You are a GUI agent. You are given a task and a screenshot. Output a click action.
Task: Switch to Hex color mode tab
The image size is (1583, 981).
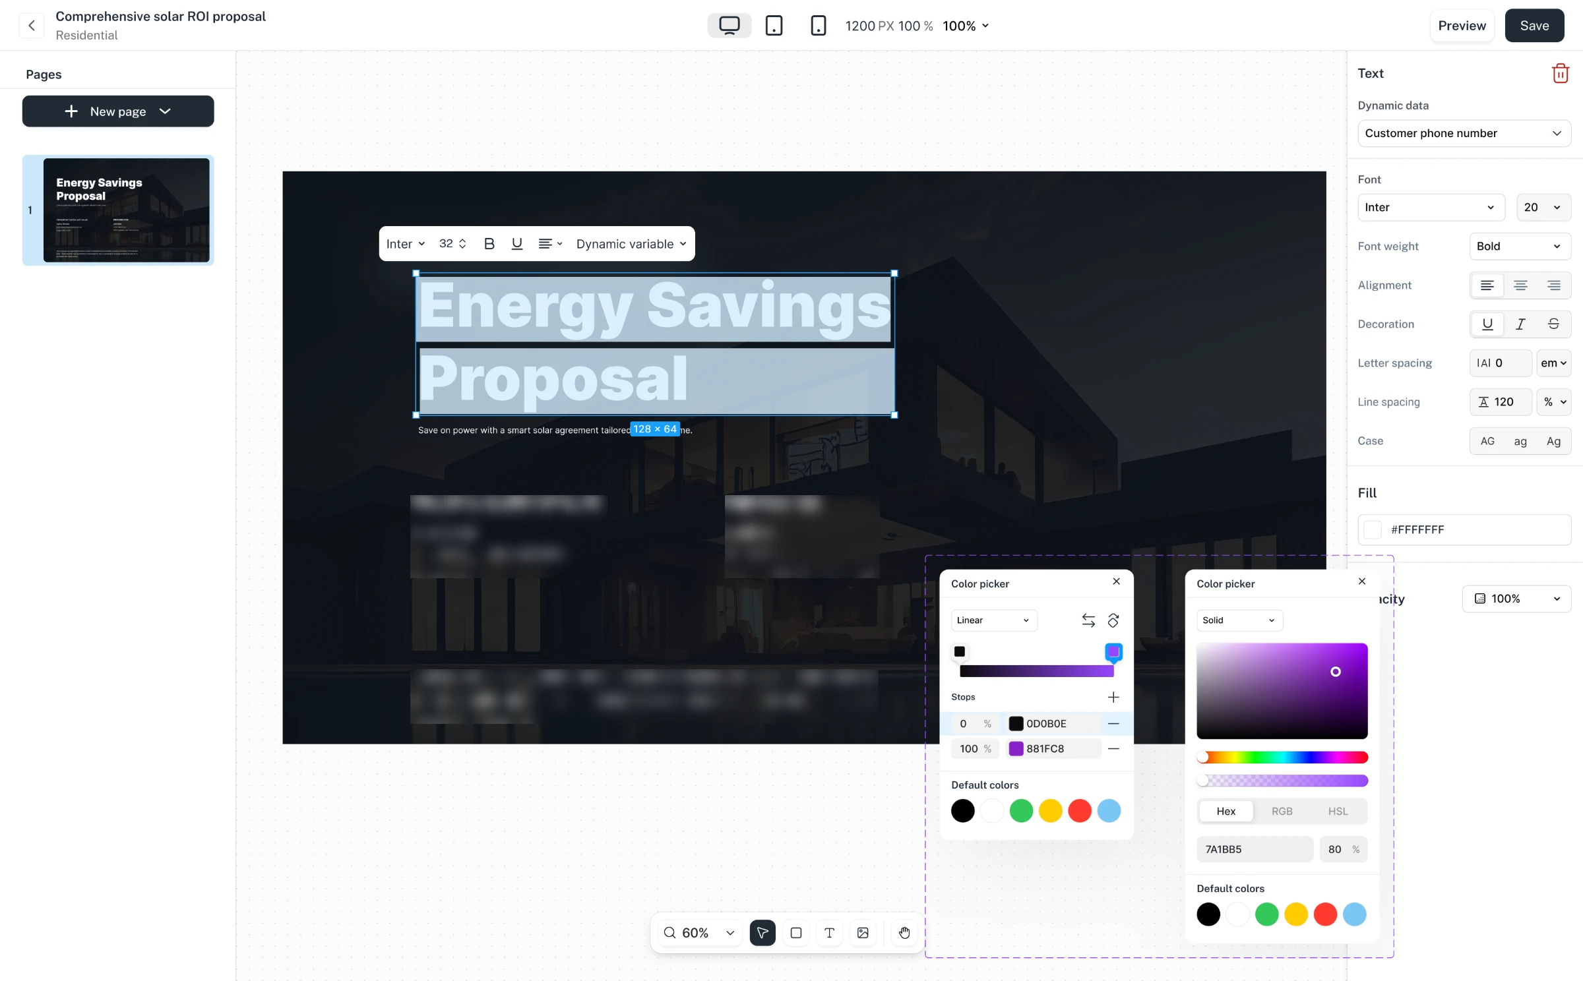click(x=1226, y=812)
